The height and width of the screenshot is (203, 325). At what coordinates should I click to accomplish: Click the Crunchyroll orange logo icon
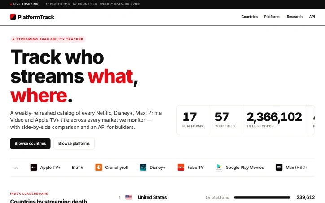point(99,168)
